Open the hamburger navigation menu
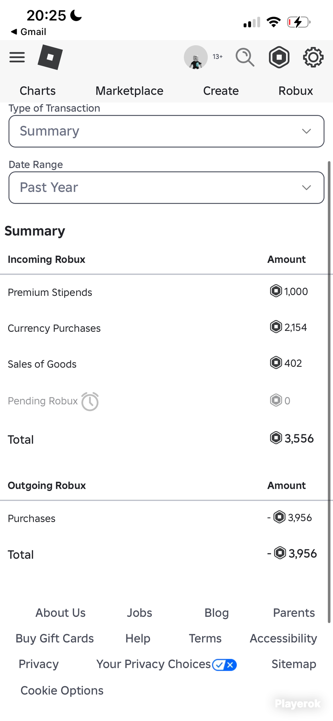 point(17,57)
